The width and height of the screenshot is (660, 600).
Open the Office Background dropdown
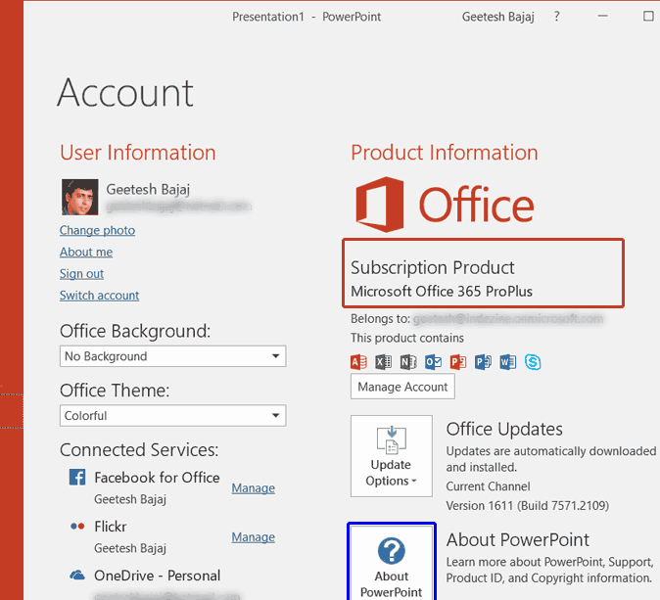pos(173,356)
